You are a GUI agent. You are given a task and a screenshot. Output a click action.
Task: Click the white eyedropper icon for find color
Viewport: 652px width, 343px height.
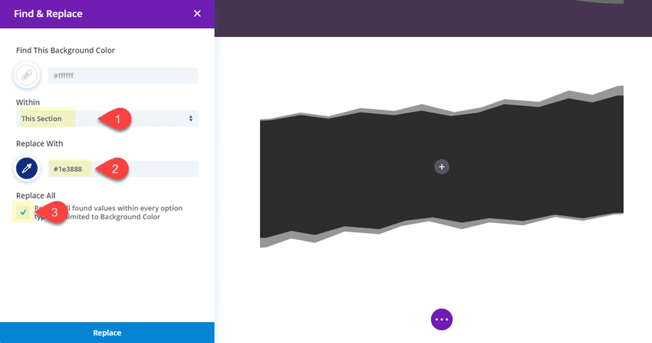point(27,76)
